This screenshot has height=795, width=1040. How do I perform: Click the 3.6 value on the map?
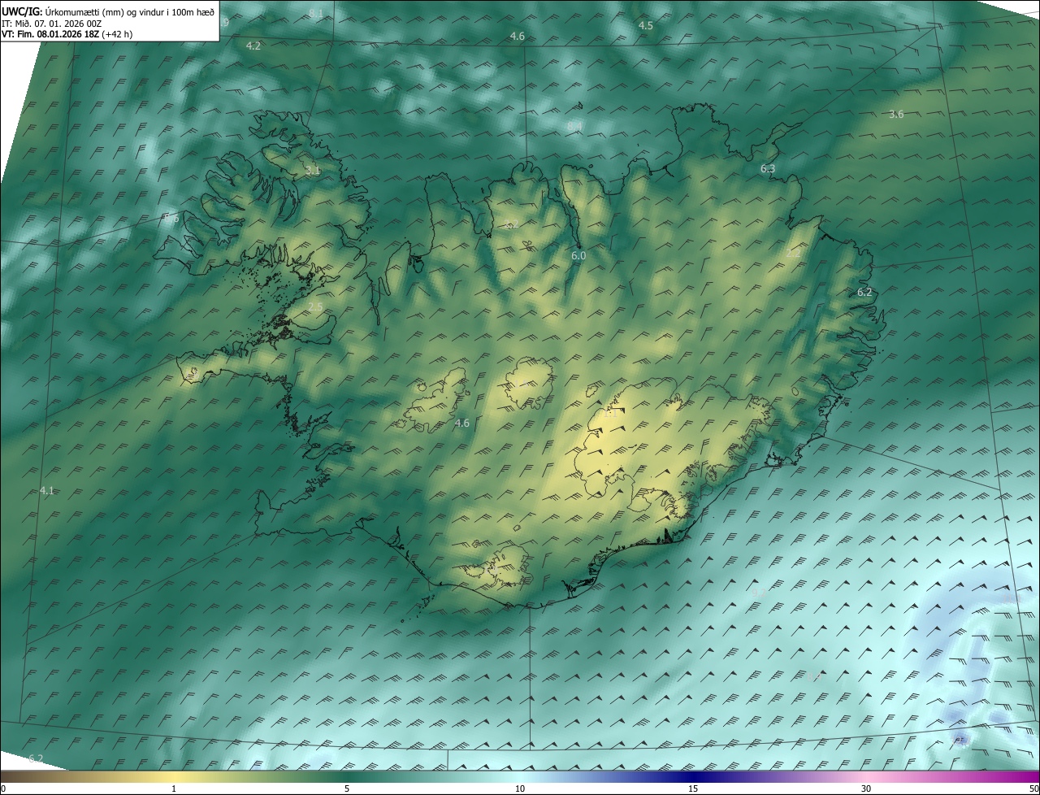896,115
